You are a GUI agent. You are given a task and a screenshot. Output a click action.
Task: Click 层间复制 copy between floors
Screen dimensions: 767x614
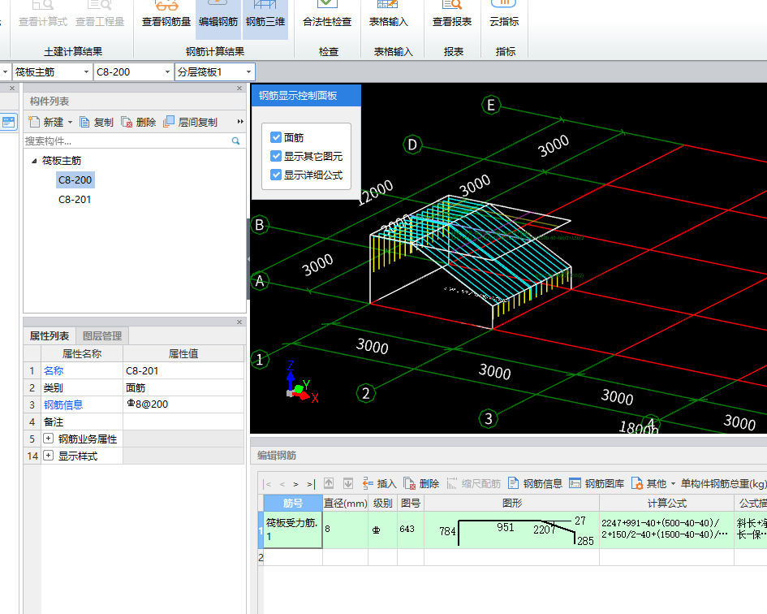coord(190,122)
